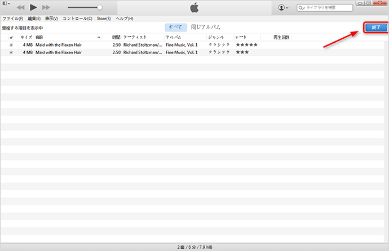
Task: Click the three-star rating in second row
Action: click(242, 52)
